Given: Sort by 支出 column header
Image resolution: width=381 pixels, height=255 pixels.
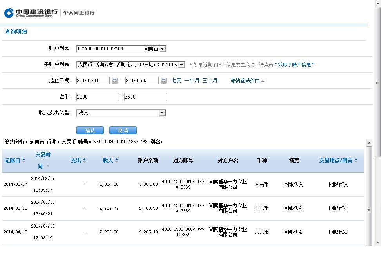Looking at the screenshot, I should tap(78, 160).
